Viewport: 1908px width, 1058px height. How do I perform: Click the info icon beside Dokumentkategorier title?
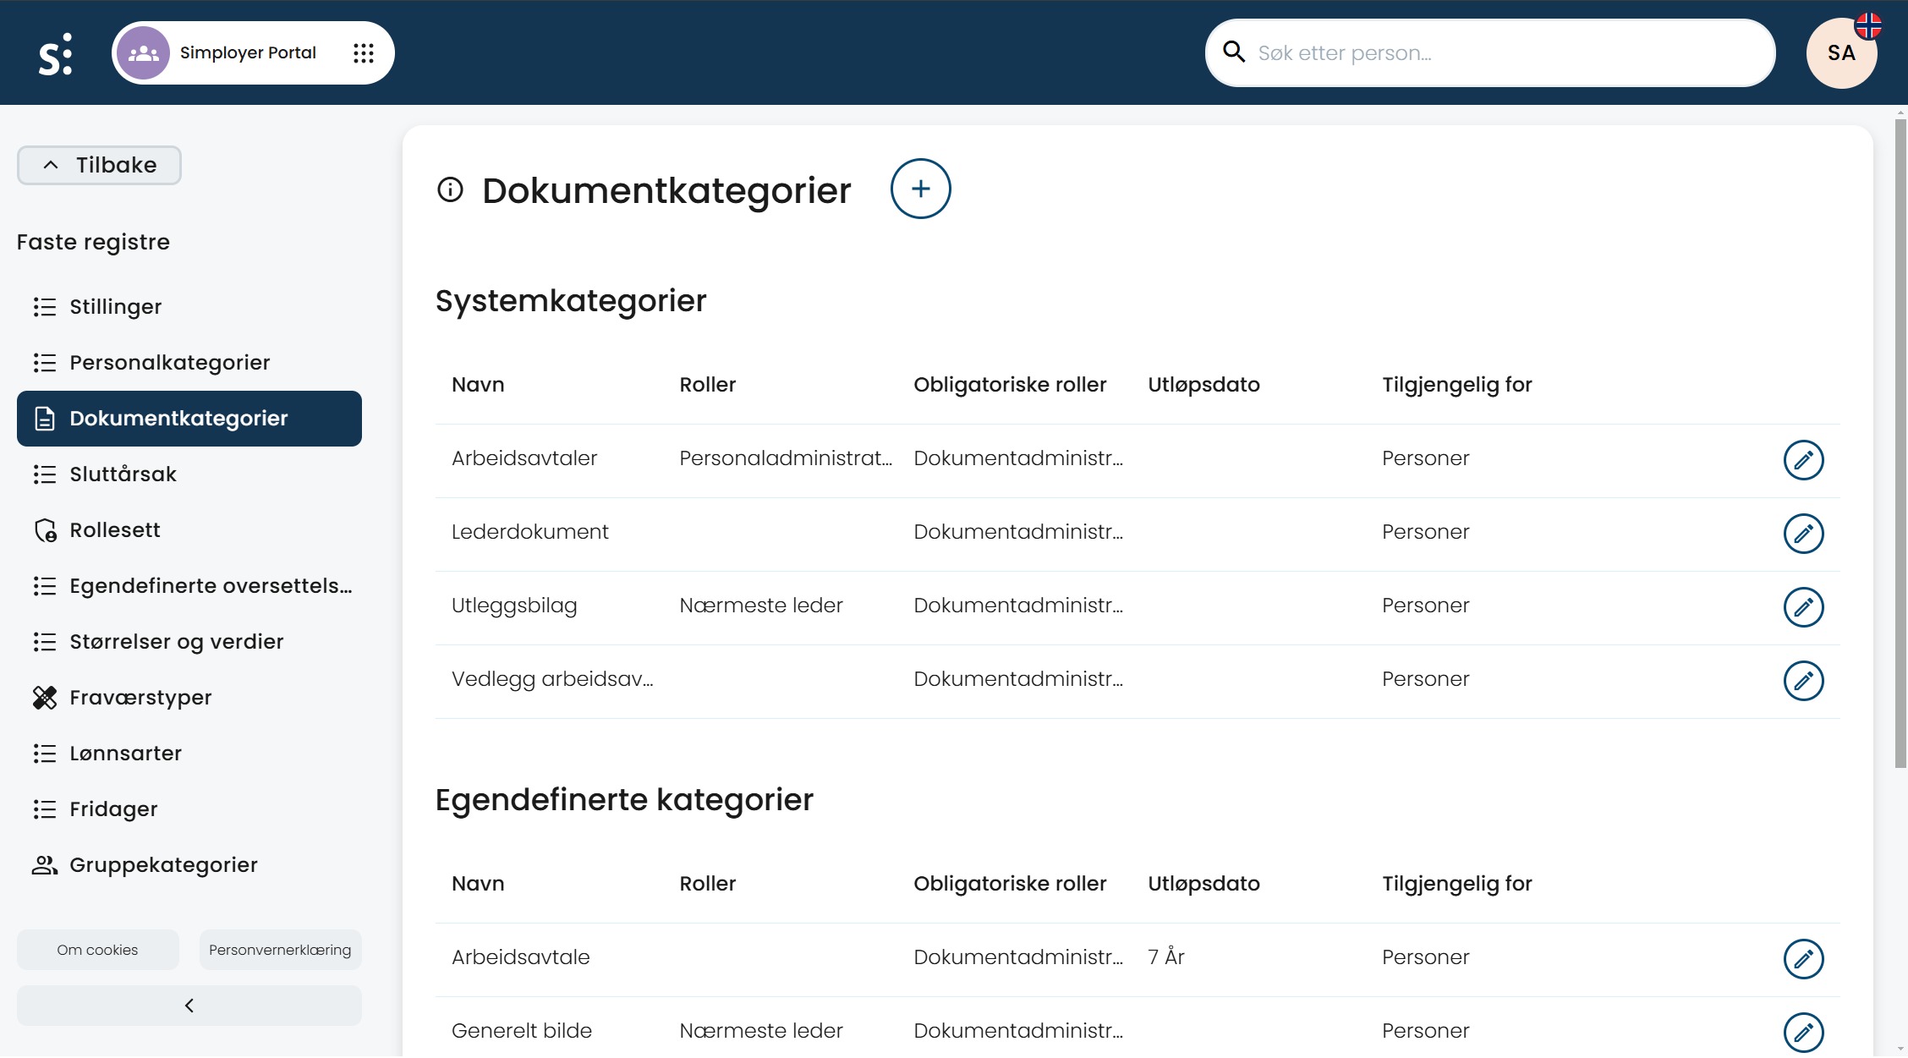pyautogui.click(x=450, y=189)
